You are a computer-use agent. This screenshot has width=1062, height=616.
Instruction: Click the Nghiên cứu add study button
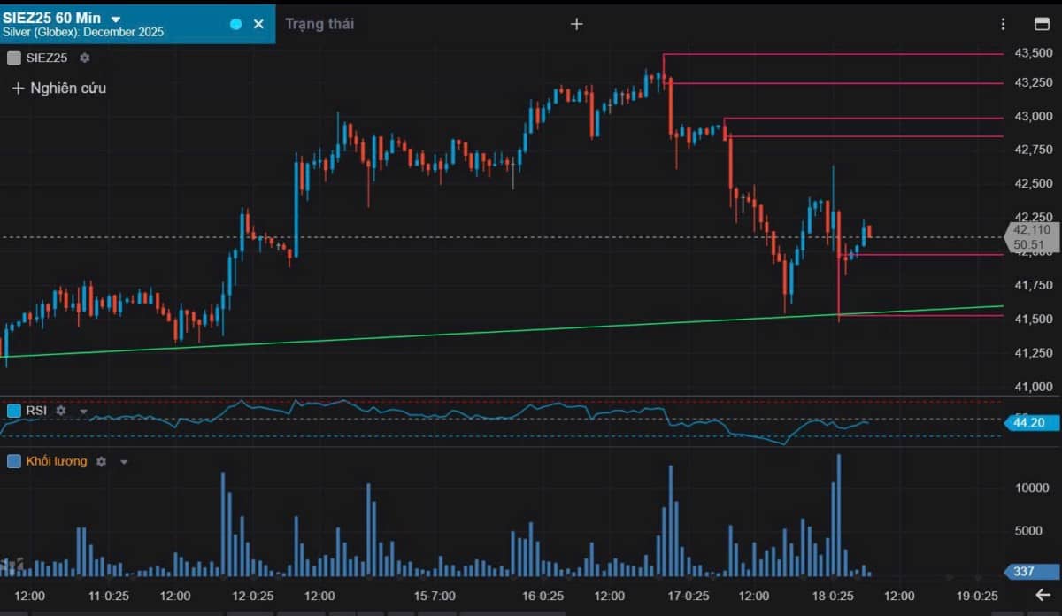tap(59, 88)
